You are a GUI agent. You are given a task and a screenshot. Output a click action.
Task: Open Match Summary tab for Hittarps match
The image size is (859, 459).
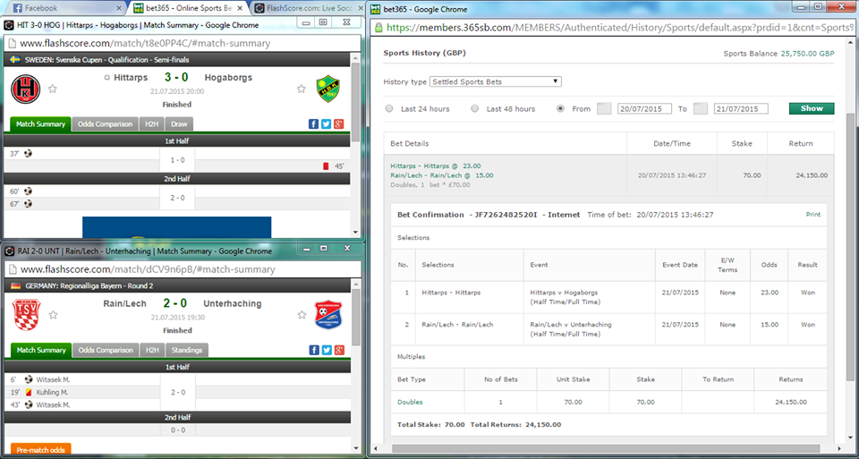(x=40, y=123)
